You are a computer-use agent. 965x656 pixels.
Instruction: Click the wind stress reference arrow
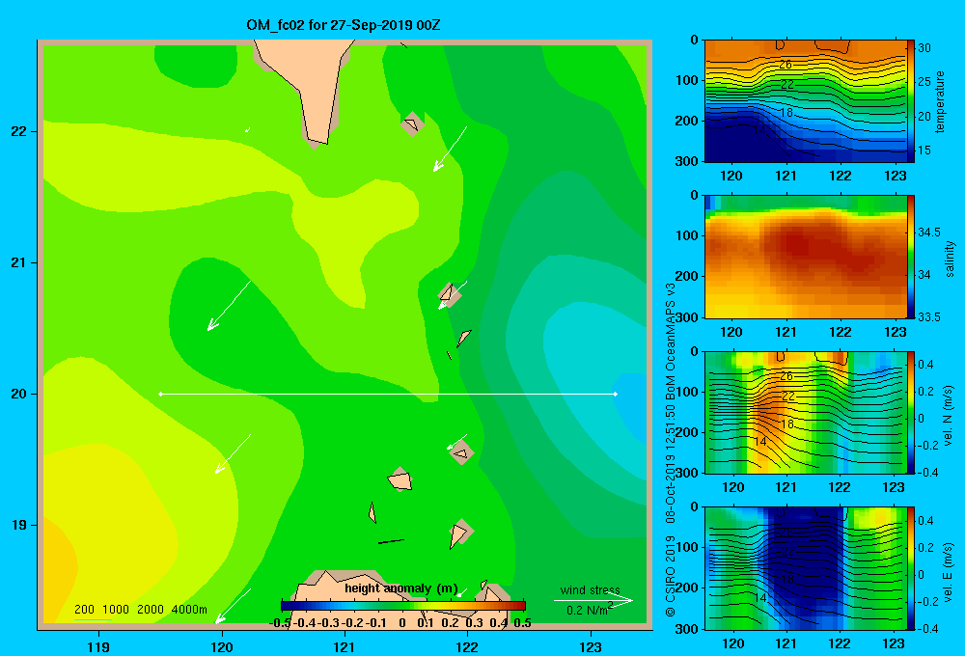(x=593, y=601)
